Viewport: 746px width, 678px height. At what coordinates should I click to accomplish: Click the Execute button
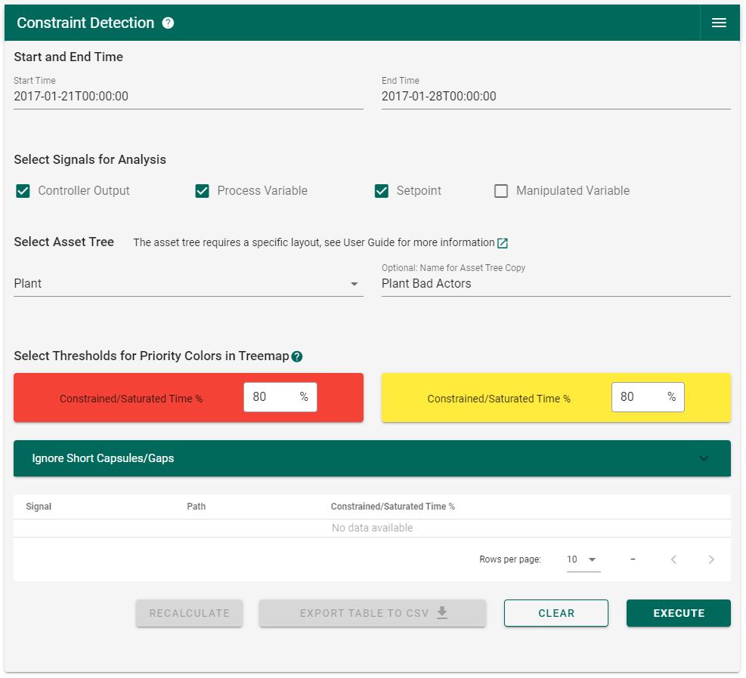pyautogui.click(x=679, y=613)
